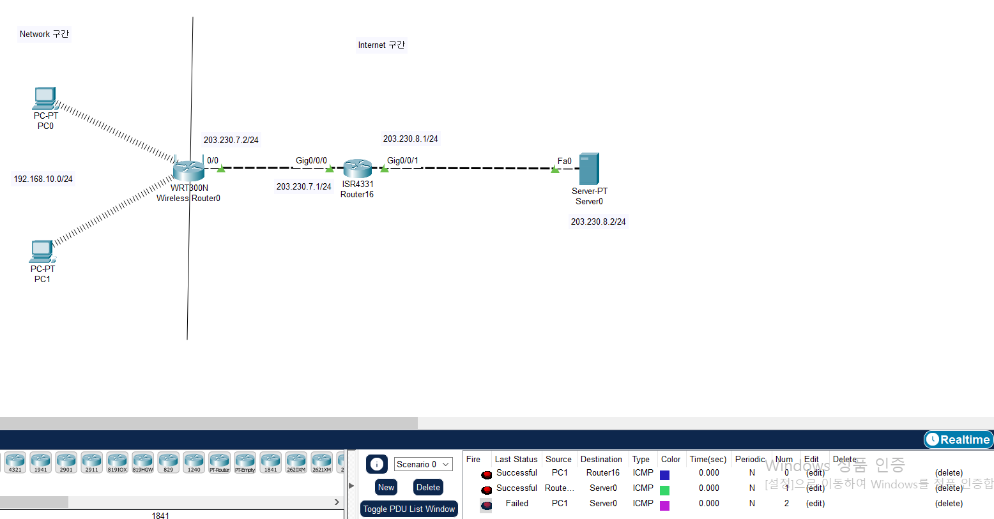
Task: Click the Source column header
Action: [x=558, y=459]
